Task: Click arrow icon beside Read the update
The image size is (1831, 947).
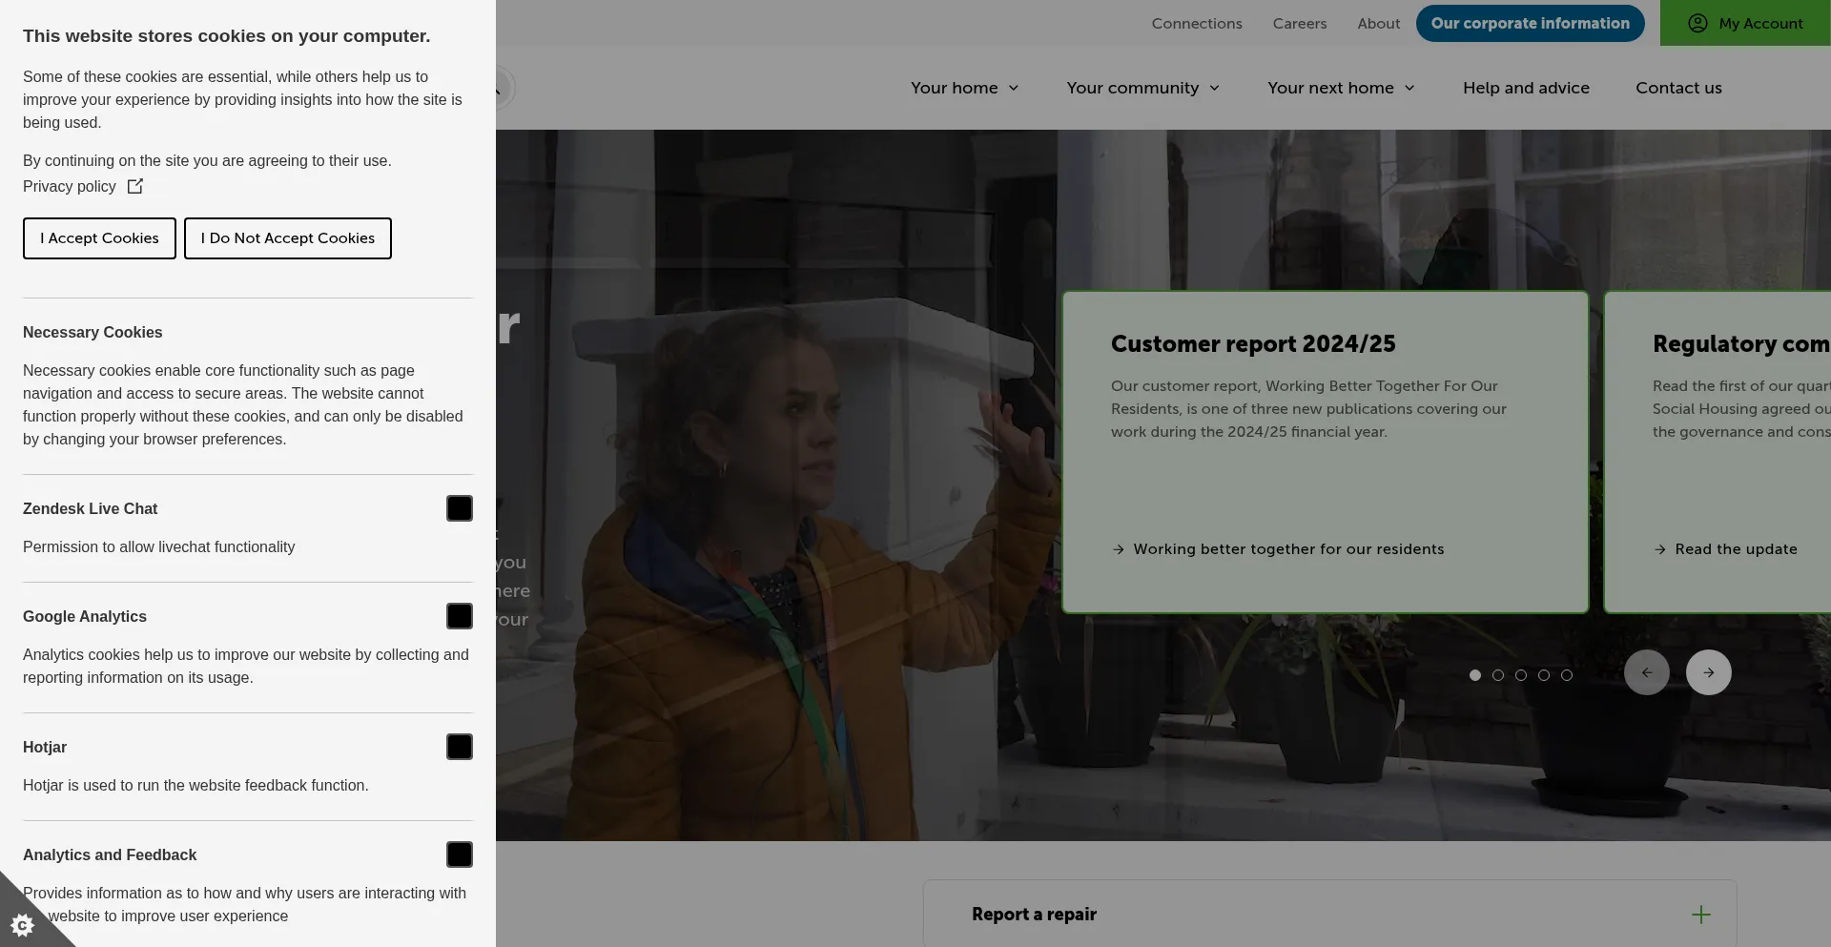Action: coord(1660,549)
